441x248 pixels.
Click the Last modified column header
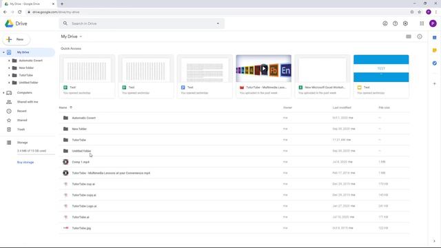[342, 107]
